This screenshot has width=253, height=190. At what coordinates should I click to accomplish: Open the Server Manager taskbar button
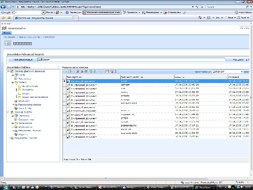(85, 187)
